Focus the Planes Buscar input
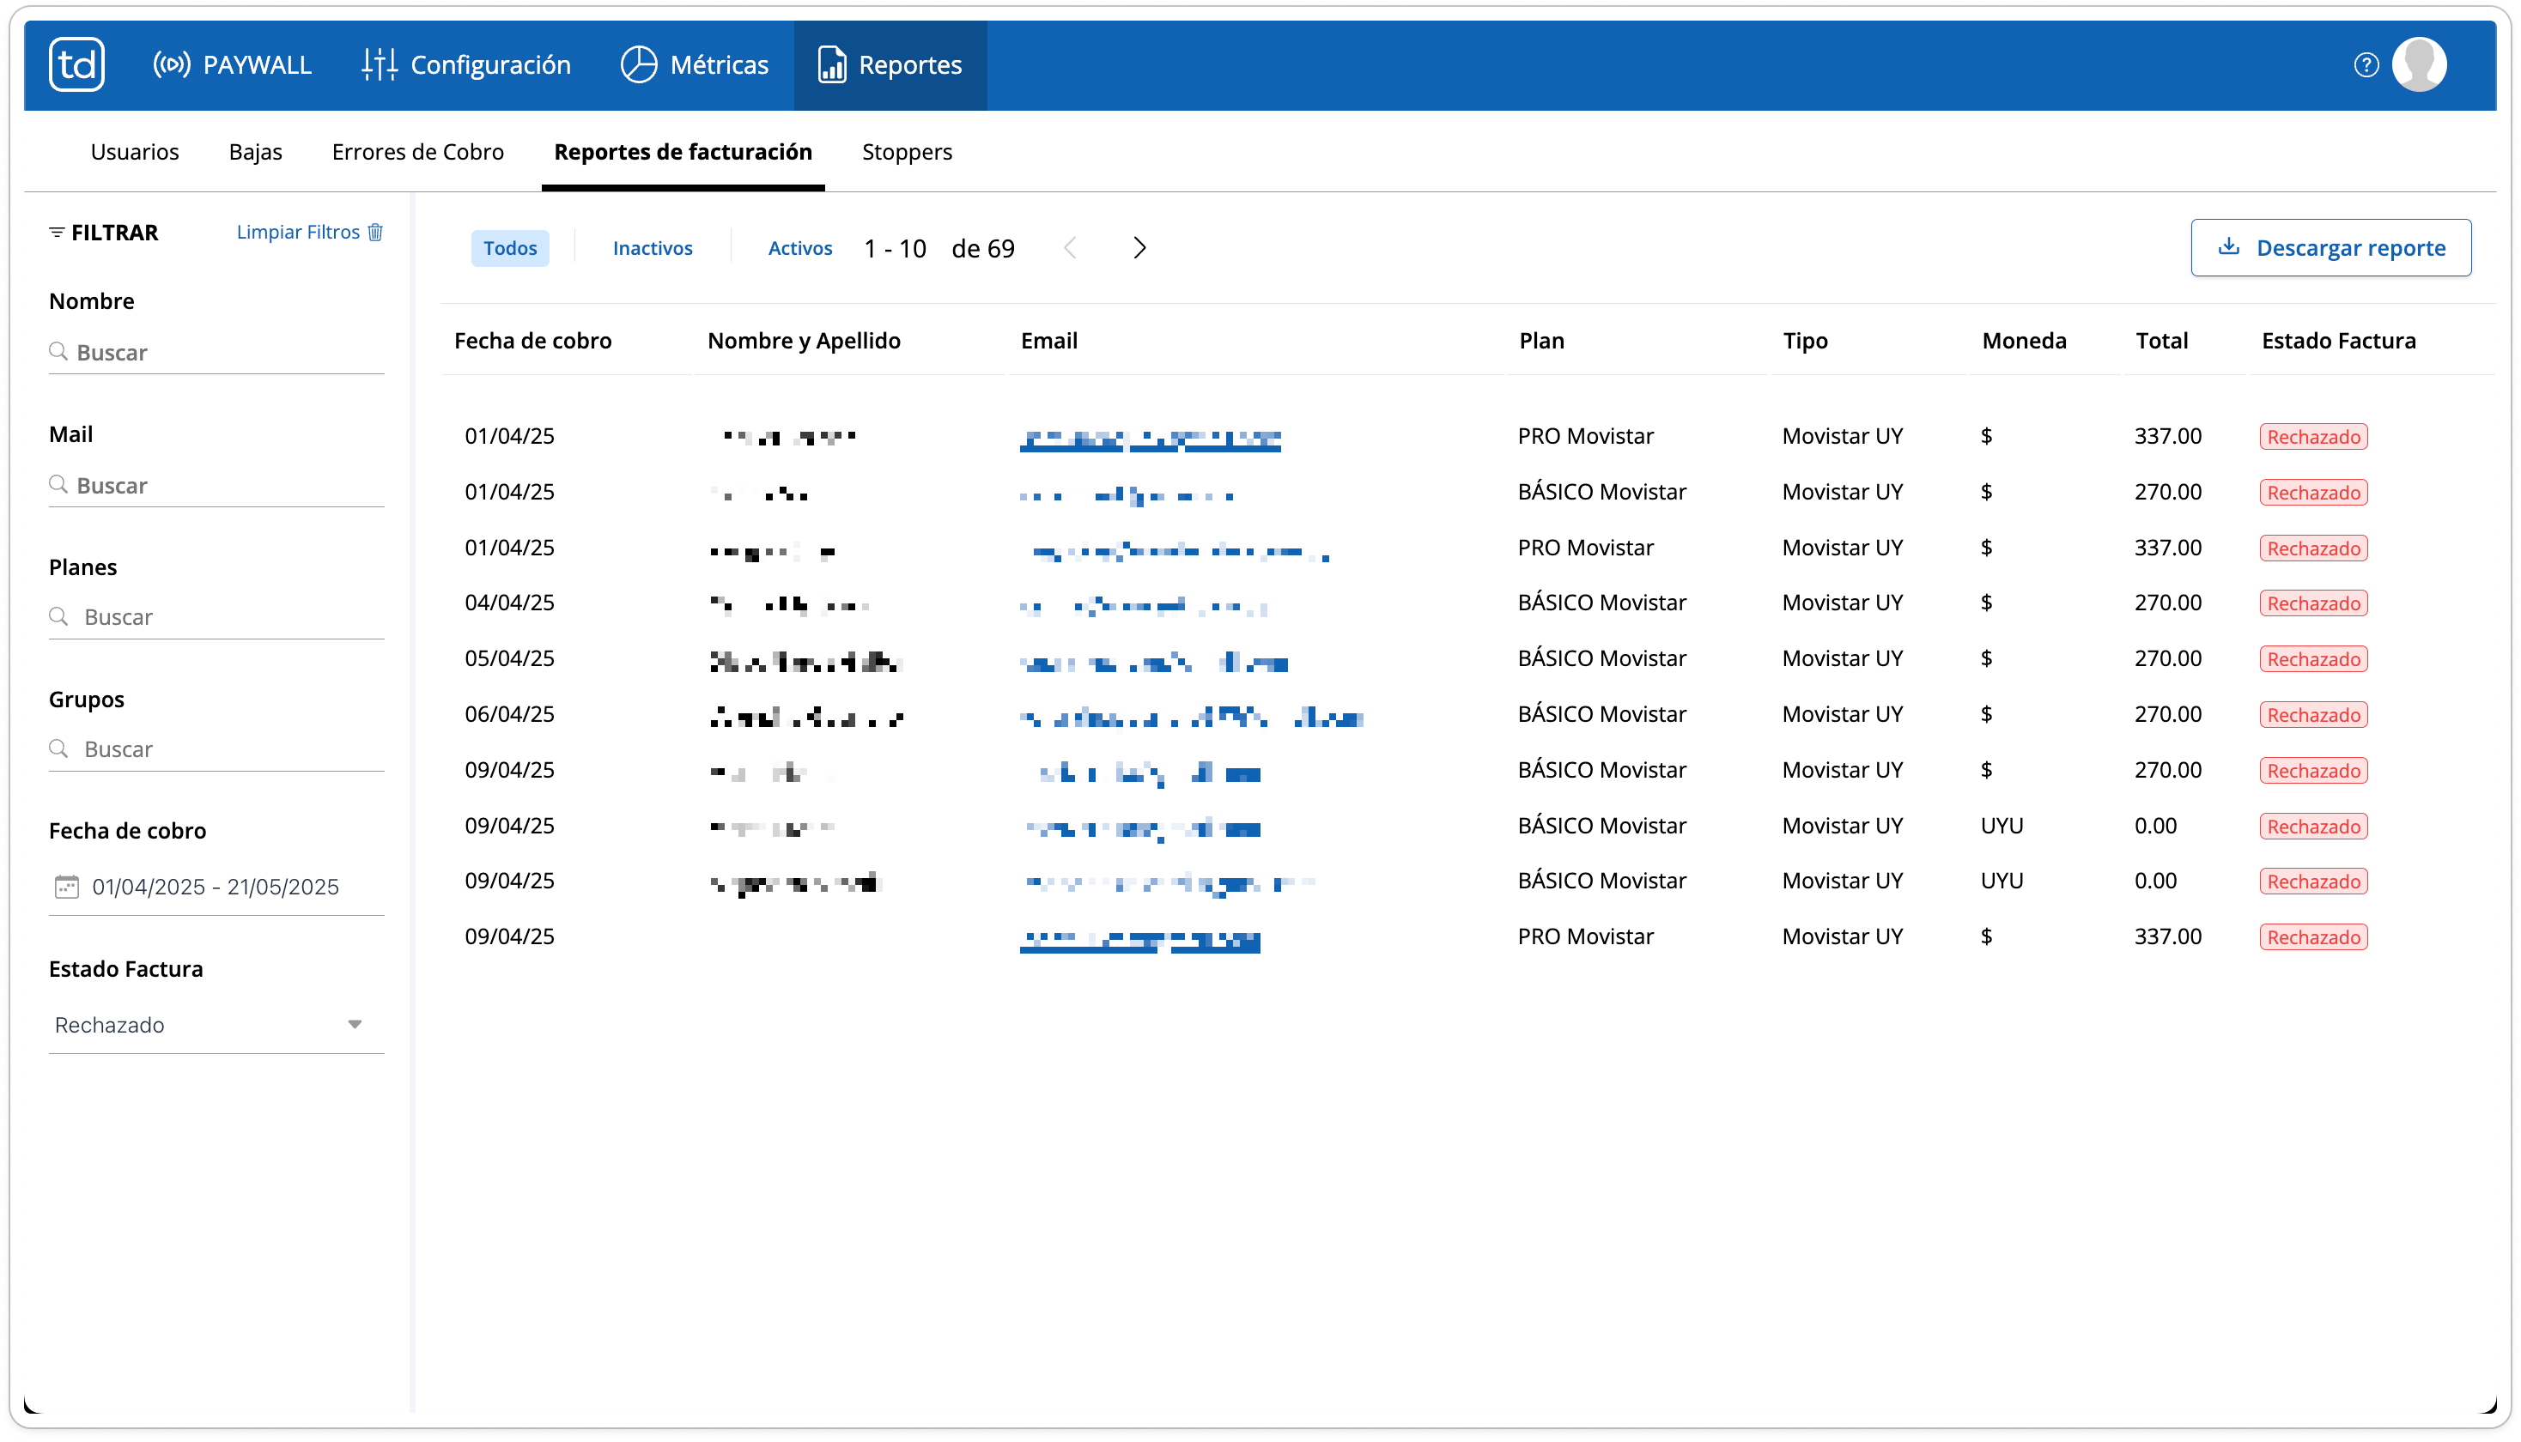 (216, 616)
